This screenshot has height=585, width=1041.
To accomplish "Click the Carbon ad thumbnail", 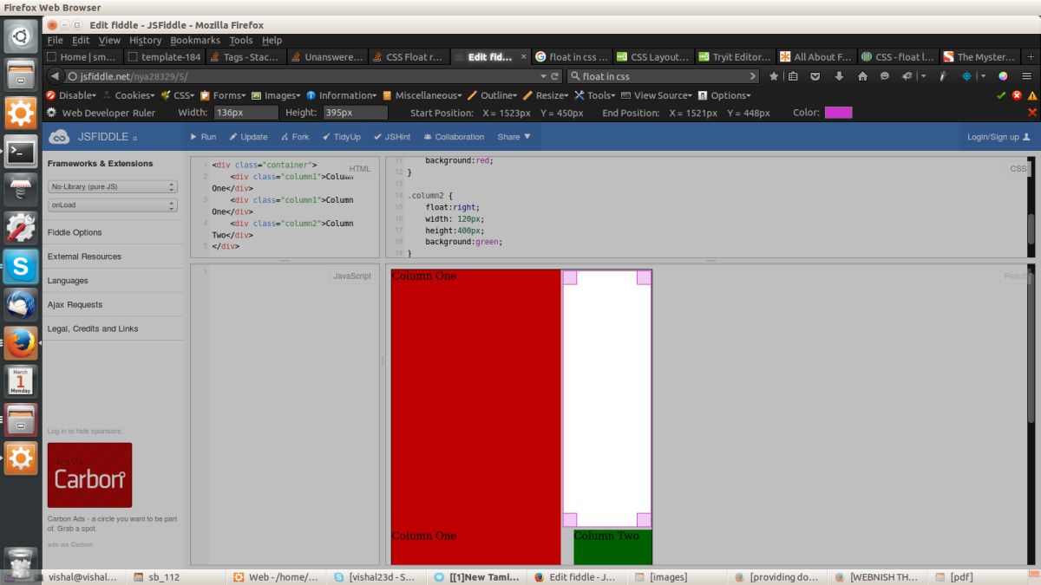I will (x=89, y=475).
